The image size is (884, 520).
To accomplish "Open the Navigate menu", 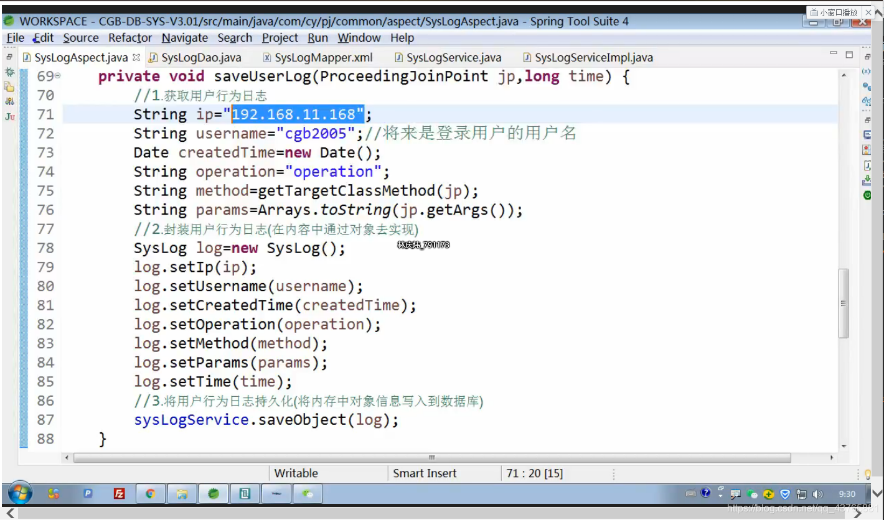I will pyautogui.click(x=185, y=38).
